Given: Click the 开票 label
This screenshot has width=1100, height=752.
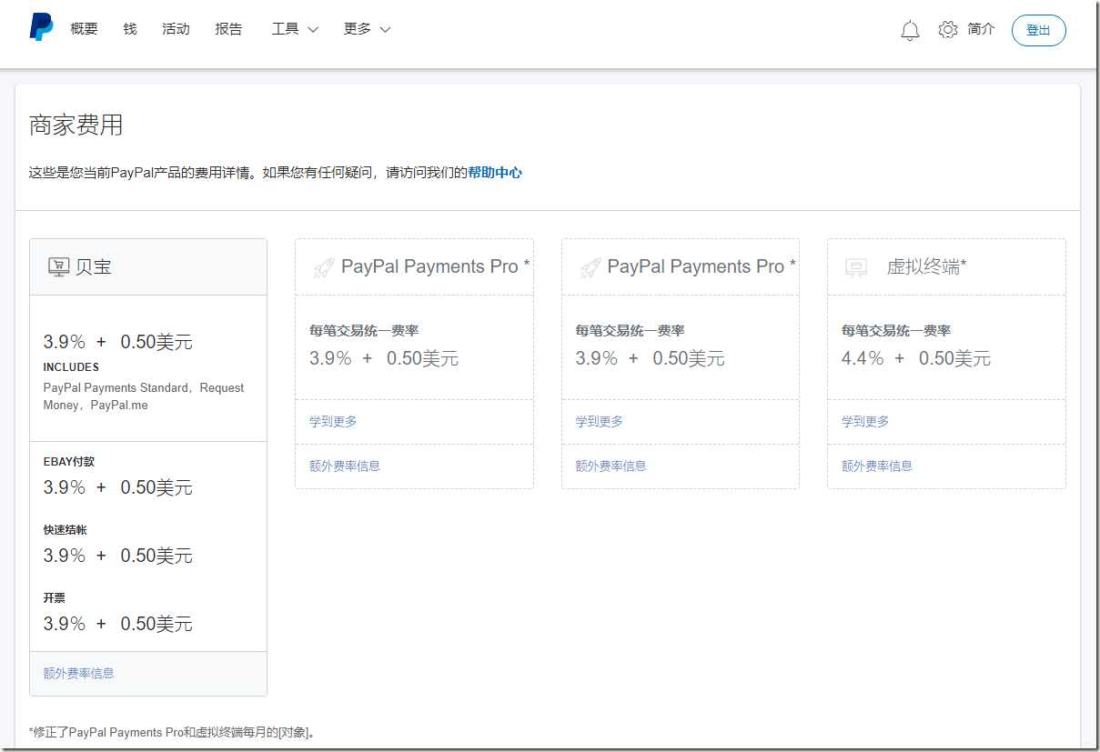Looking at the screenshot, I should tap(55, 598).
